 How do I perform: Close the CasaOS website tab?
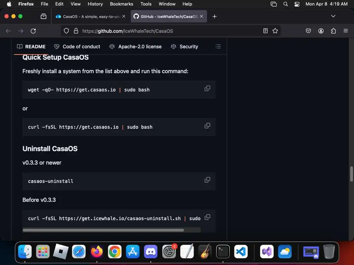point(124,16)
